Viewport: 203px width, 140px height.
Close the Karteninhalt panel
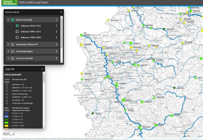pyautogui.click(x=61, y=12)
